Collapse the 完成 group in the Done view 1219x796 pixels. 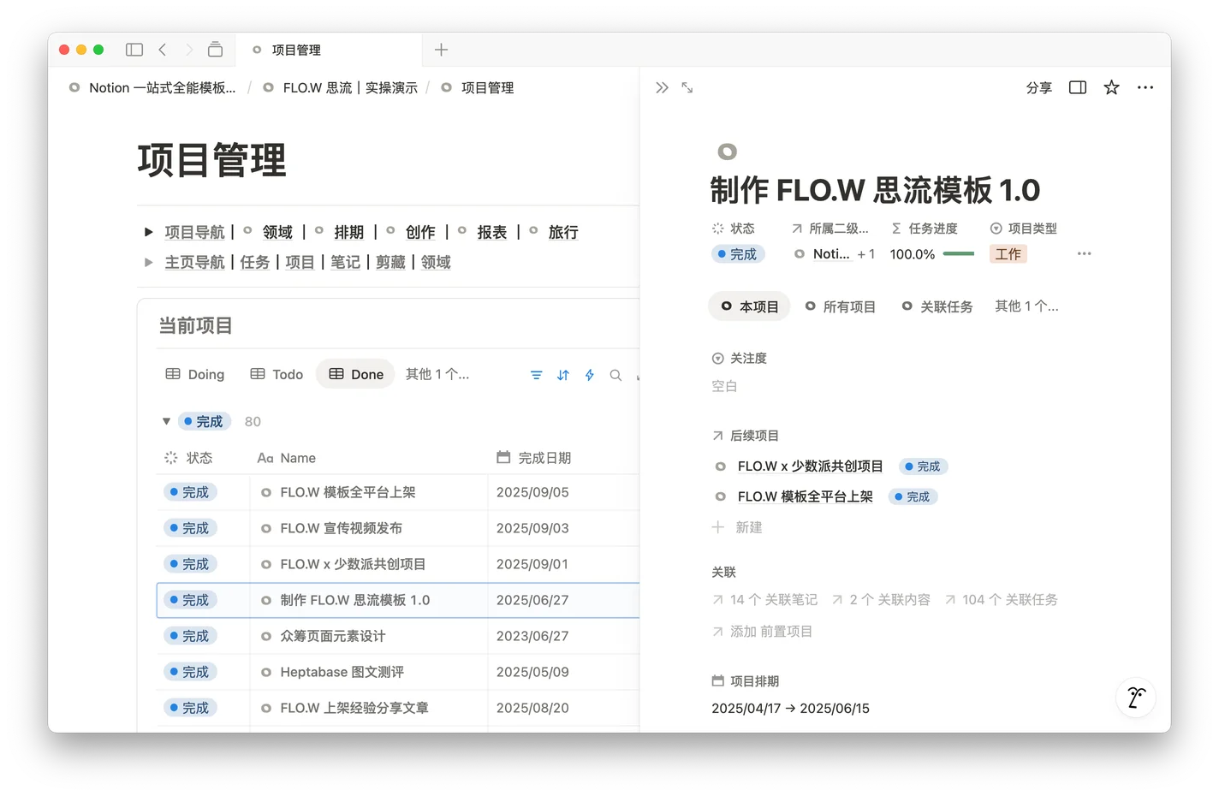(x=167, y=421)
